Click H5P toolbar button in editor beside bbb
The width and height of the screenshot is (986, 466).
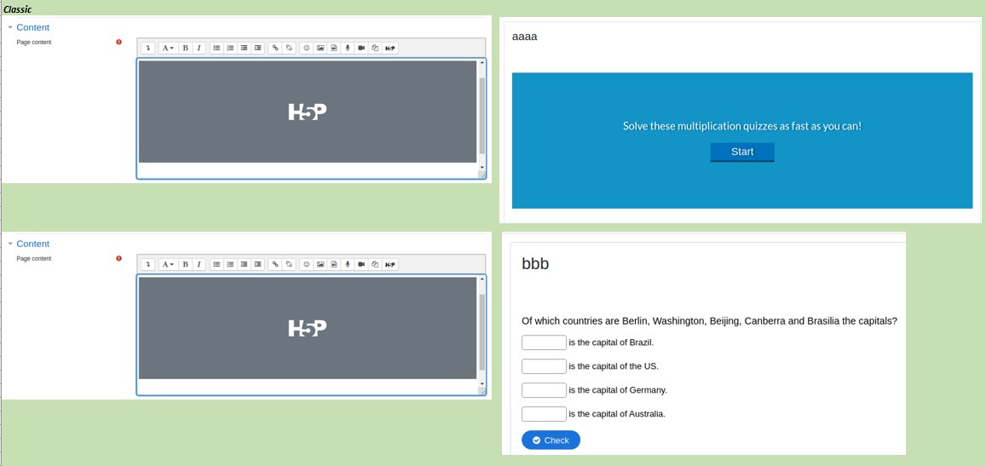click(x=390, y=264)
